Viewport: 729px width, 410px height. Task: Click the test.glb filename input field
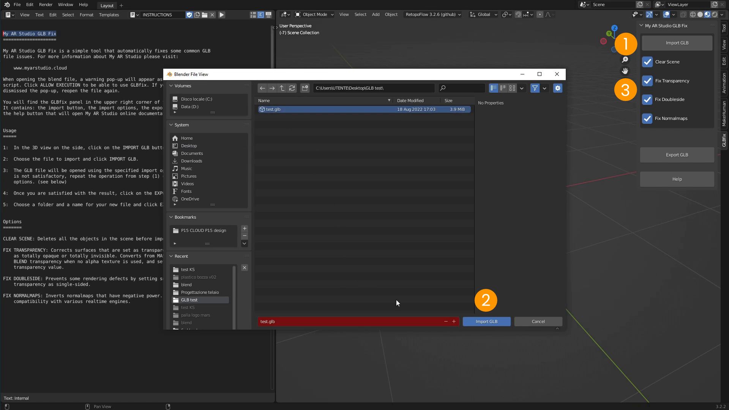(353, 321)
